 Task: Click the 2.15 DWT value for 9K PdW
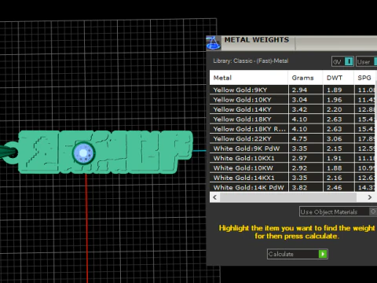point(334,149)
